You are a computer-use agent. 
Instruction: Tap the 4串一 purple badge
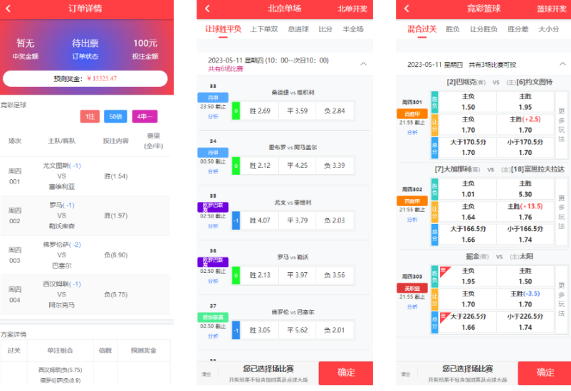tap(144, 117)
